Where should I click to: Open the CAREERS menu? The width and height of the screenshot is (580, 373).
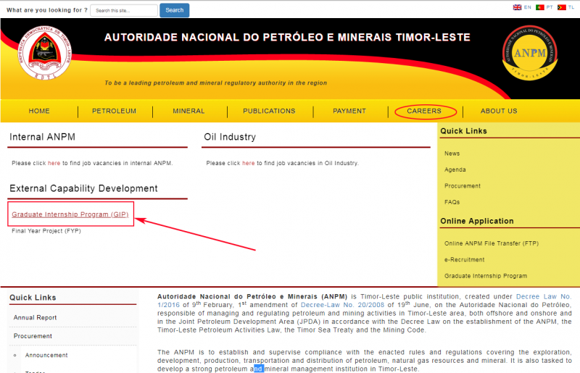point(424,111)
